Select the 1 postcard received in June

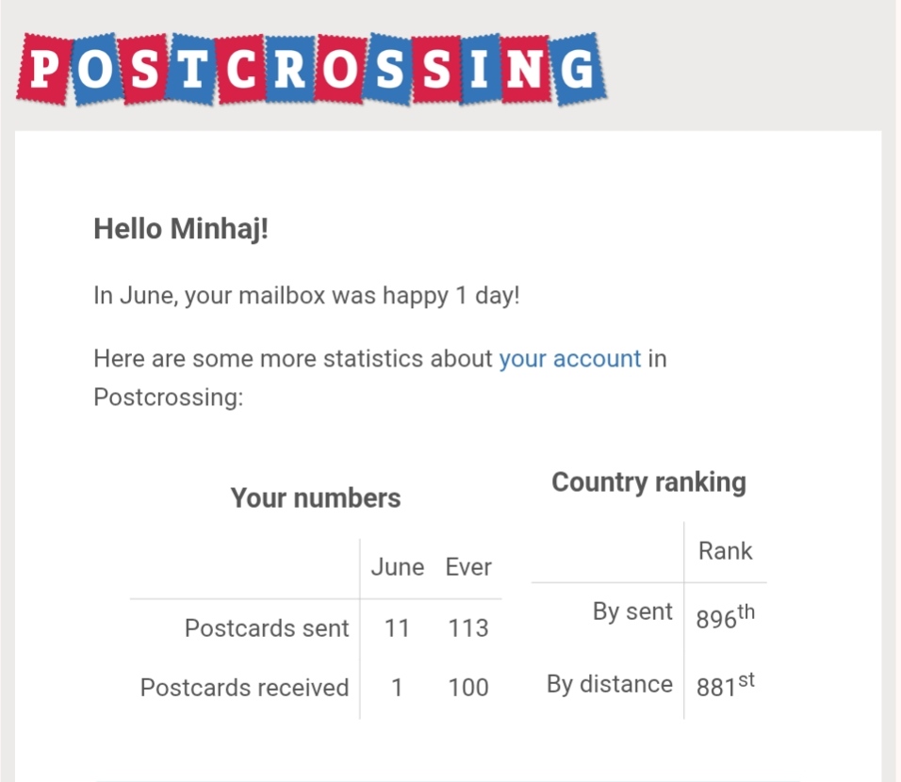[x=397, y=688]
